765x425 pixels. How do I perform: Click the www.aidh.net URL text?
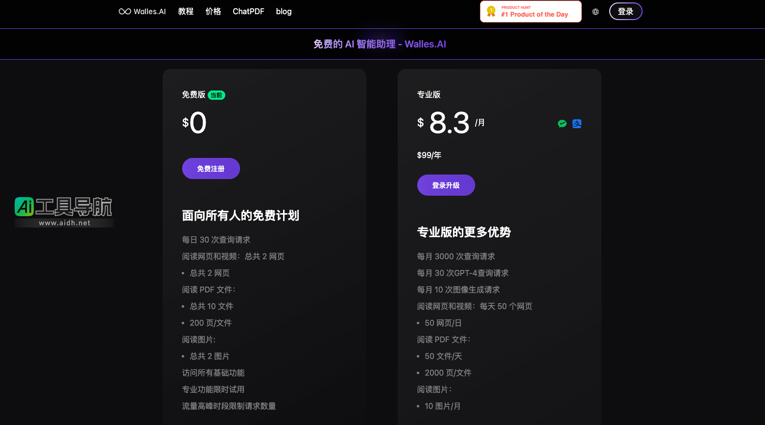coord(65,223)
